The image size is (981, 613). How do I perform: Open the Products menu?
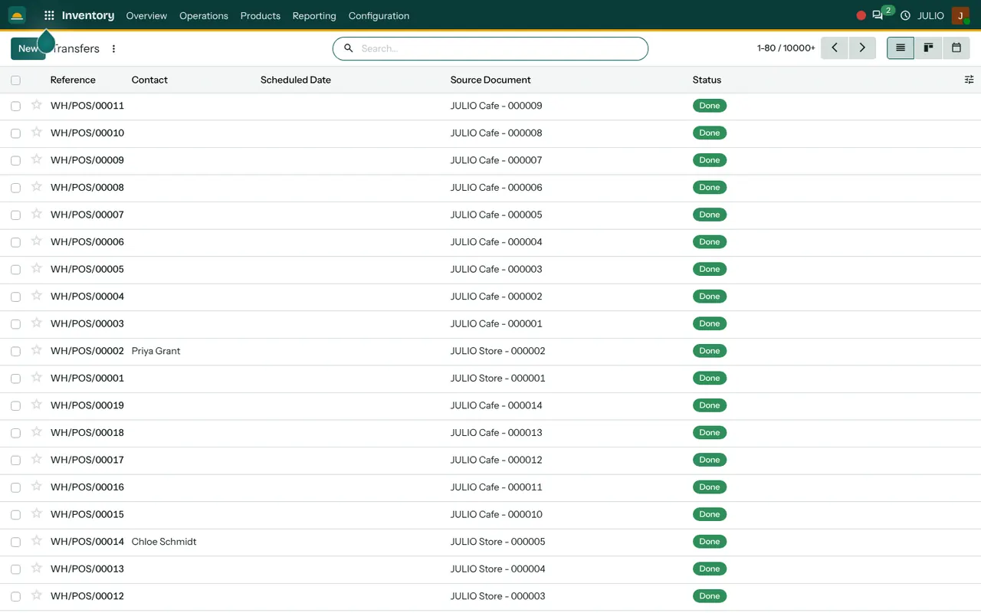[x=261, y=15]
